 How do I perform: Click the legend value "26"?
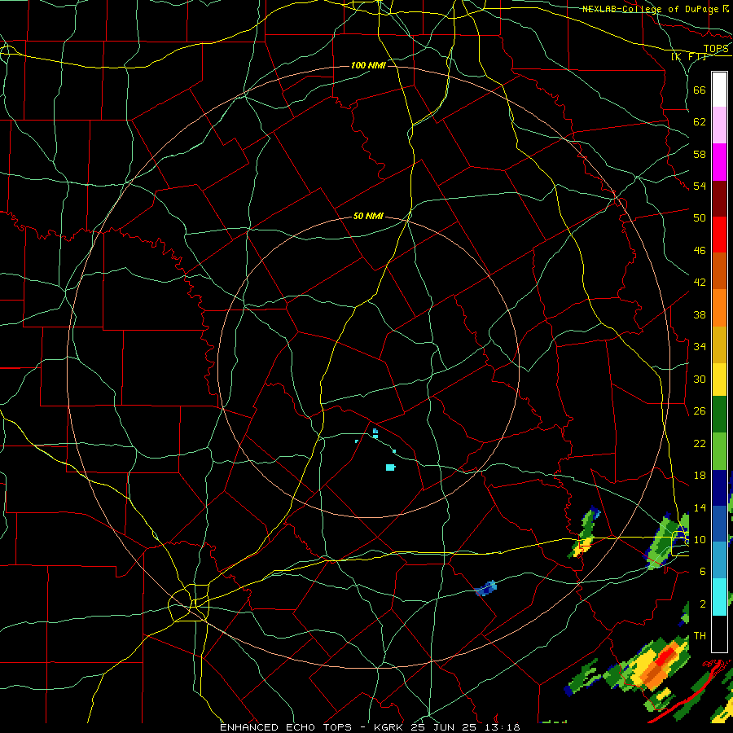[x=700, y=411]
